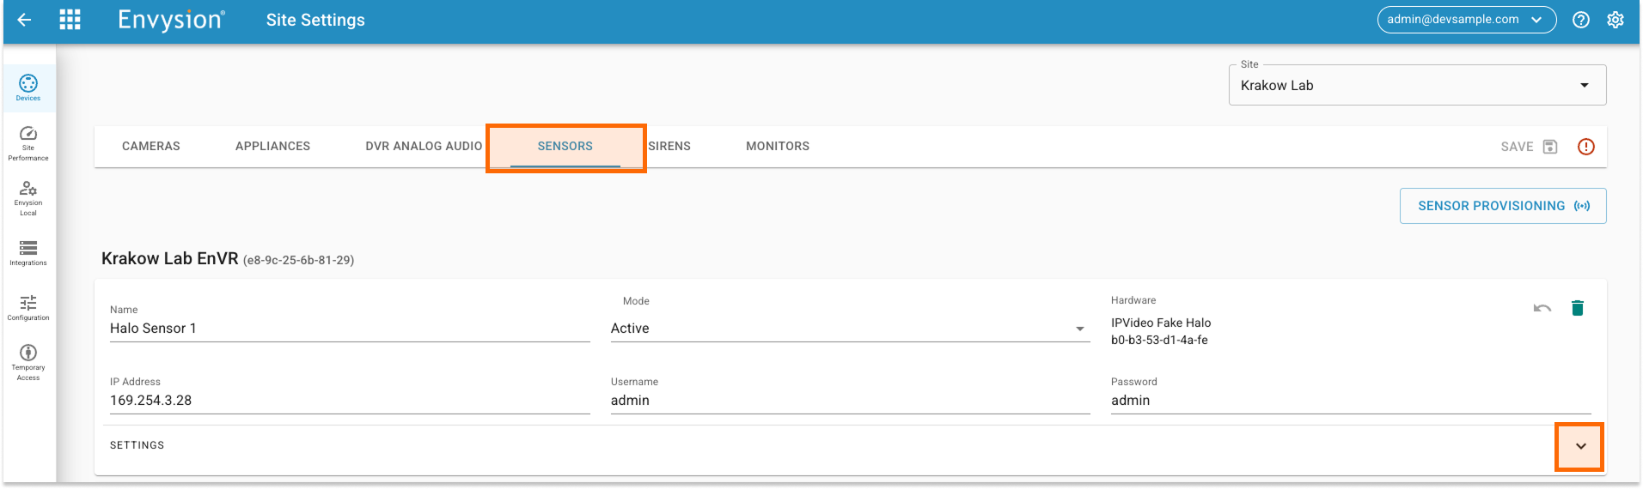Open the apps grid menu
The image size is (1643, 489).
point(70,20)
